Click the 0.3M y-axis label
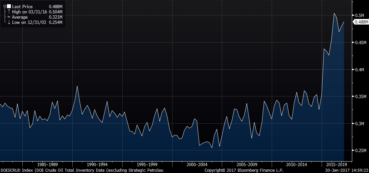Screen dimensions: 369x173 360,124
